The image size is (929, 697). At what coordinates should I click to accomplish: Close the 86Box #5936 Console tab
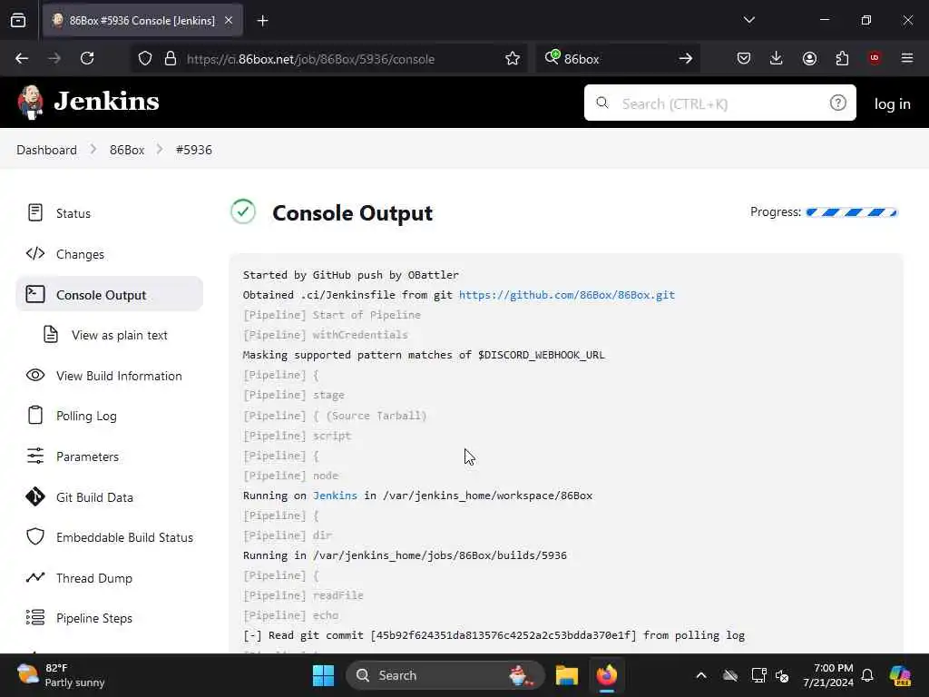[229, 20]
